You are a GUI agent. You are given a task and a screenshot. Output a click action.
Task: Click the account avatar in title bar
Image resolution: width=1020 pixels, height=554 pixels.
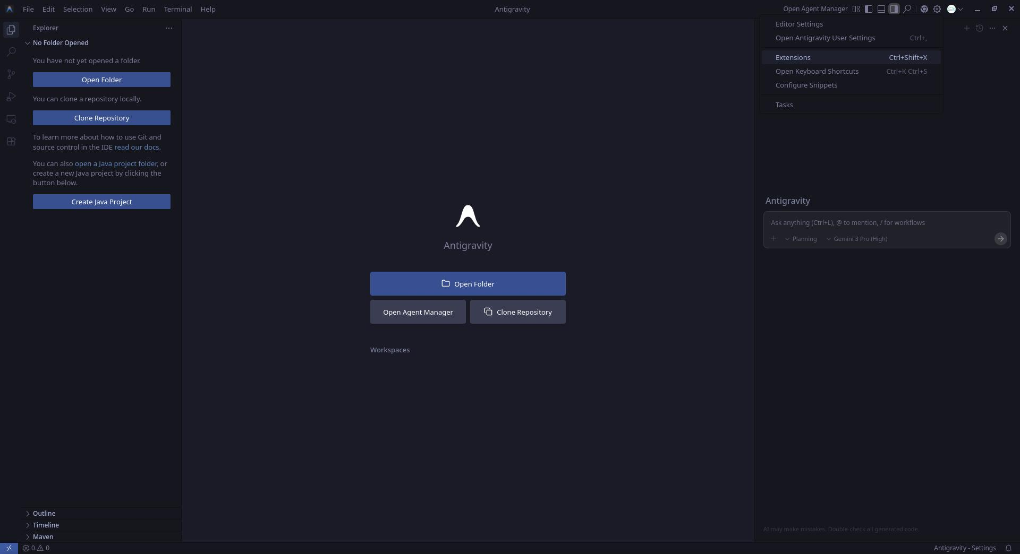(951, 9)
